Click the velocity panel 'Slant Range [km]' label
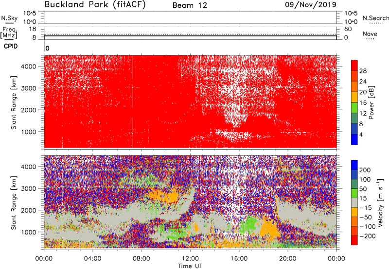Image resolution: width=389 pixels, height=269 pixels. tap(14, 202)
